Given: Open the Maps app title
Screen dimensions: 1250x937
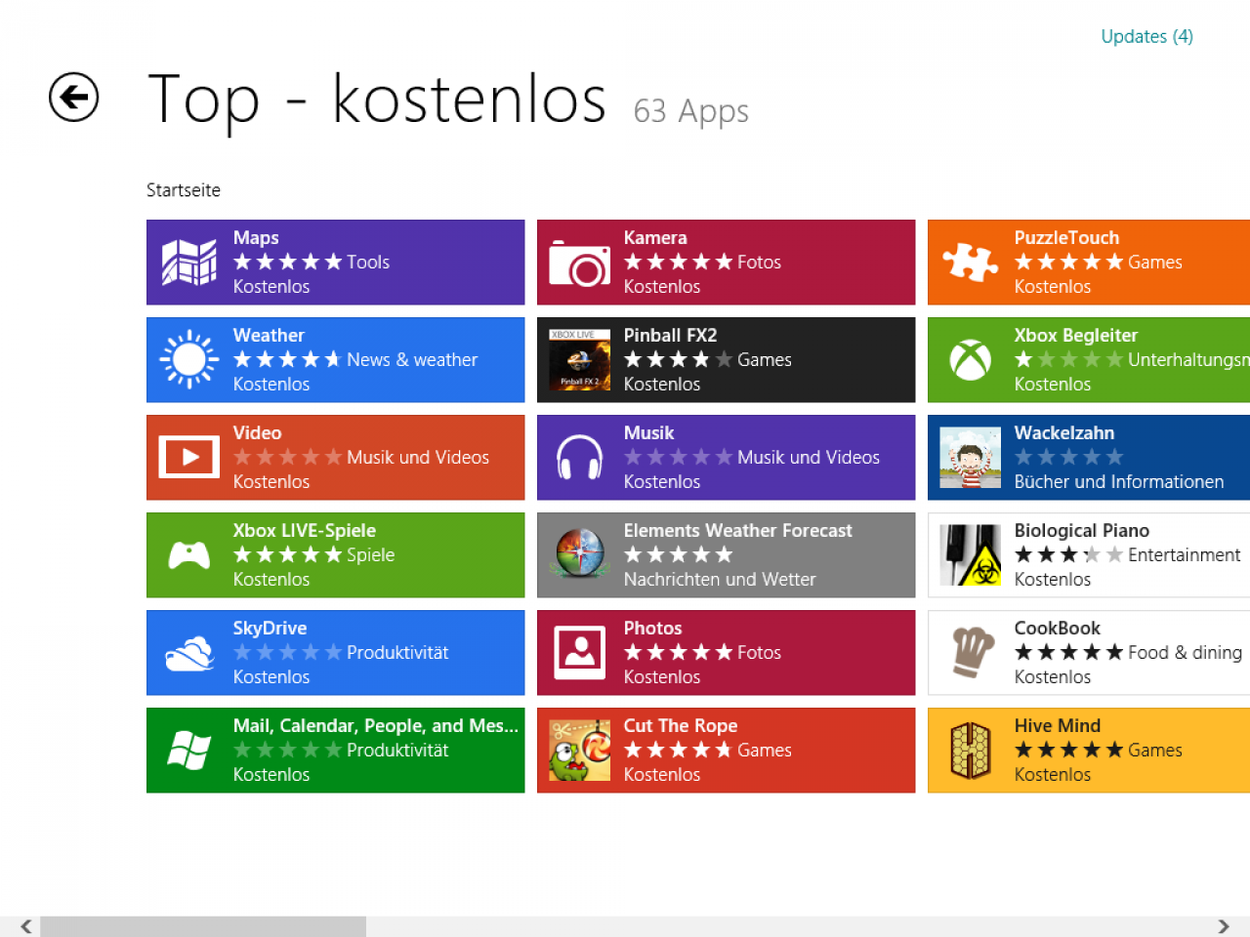Looking at the screenshot, I should click(x=256, y=237).
